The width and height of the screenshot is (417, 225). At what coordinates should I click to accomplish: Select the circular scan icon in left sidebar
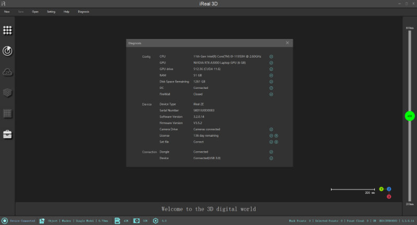coord(7,51)
